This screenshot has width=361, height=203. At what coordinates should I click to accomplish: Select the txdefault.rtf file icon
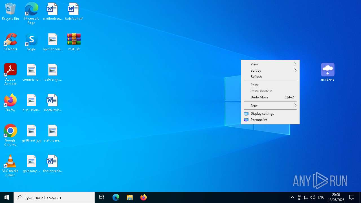(74, 12)
